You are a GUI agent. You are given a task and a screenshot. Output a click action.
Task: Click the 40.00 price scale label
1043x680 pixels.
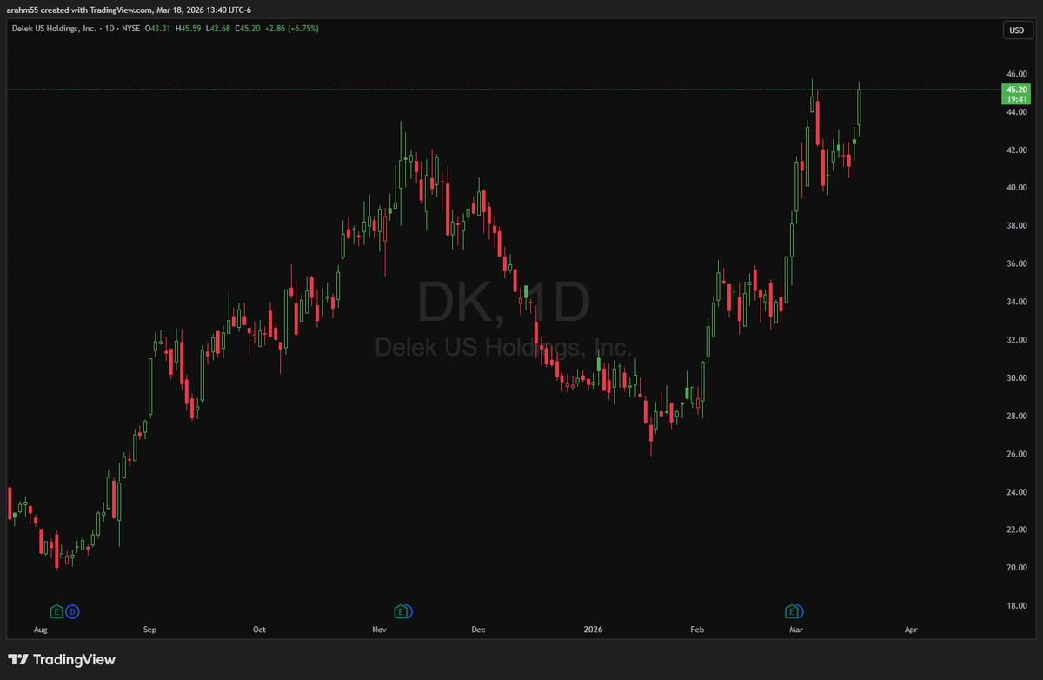pos(1017,188)
